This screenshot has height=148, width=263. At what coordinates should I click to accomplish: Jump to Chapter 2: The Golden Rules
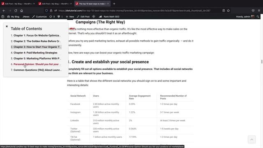click(37, 41)
